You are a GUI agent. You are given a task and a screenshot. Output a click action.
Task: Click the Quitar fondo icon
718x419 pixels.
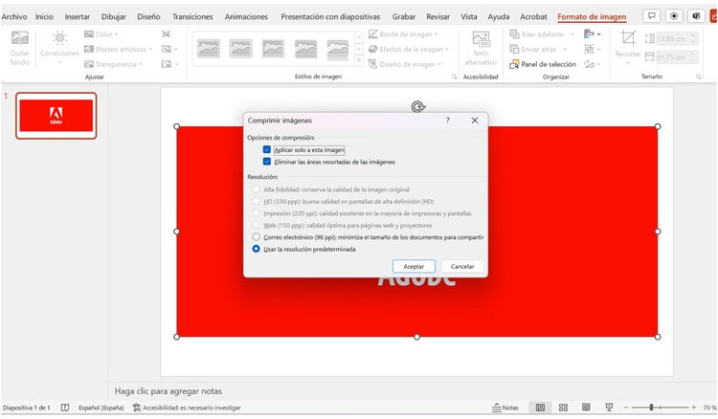20,38
